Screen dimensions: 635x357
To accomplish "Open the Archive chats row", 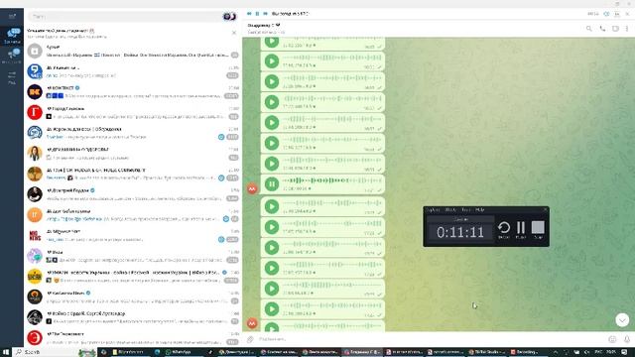I will [133, 51].
